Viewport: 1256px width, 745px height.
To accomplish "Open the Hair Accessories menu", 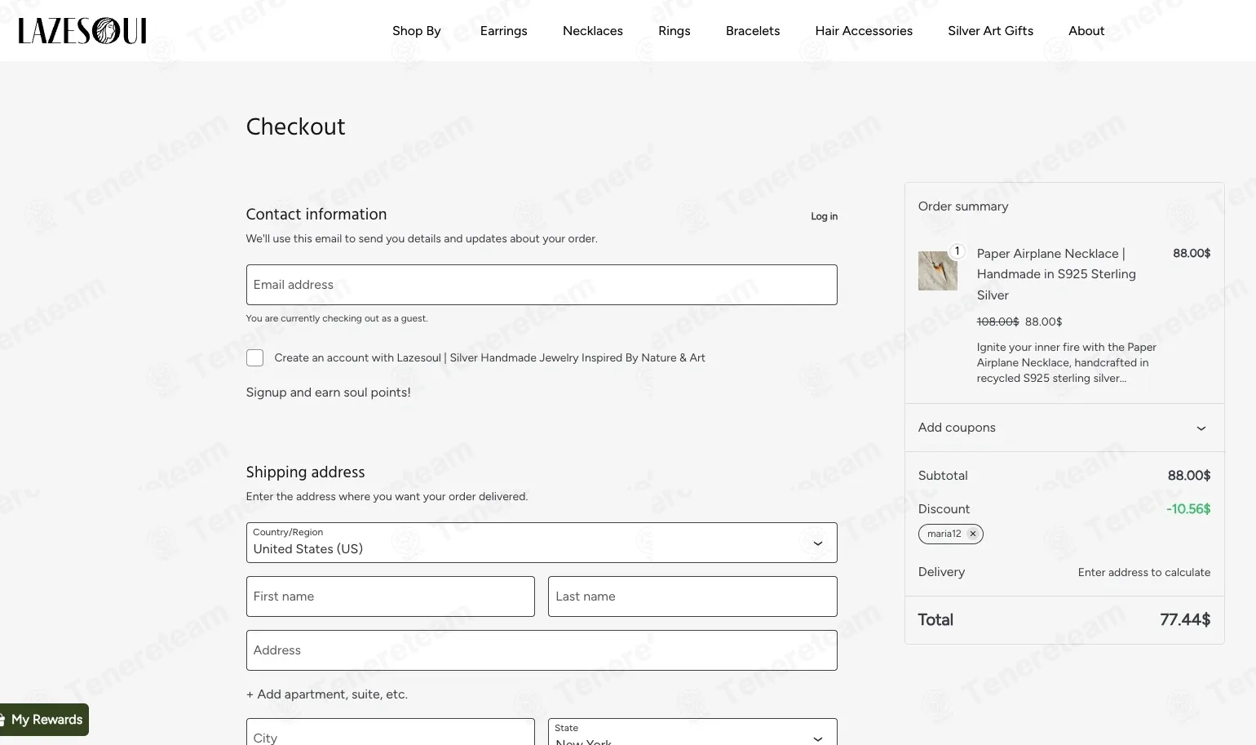I will tap(864, 31).
